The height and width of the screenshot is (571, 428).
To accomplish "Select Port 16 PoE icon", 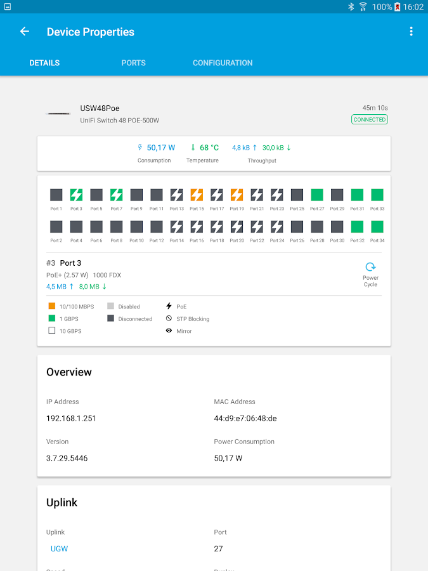I will pyautogui.click(x=197, y=226).
